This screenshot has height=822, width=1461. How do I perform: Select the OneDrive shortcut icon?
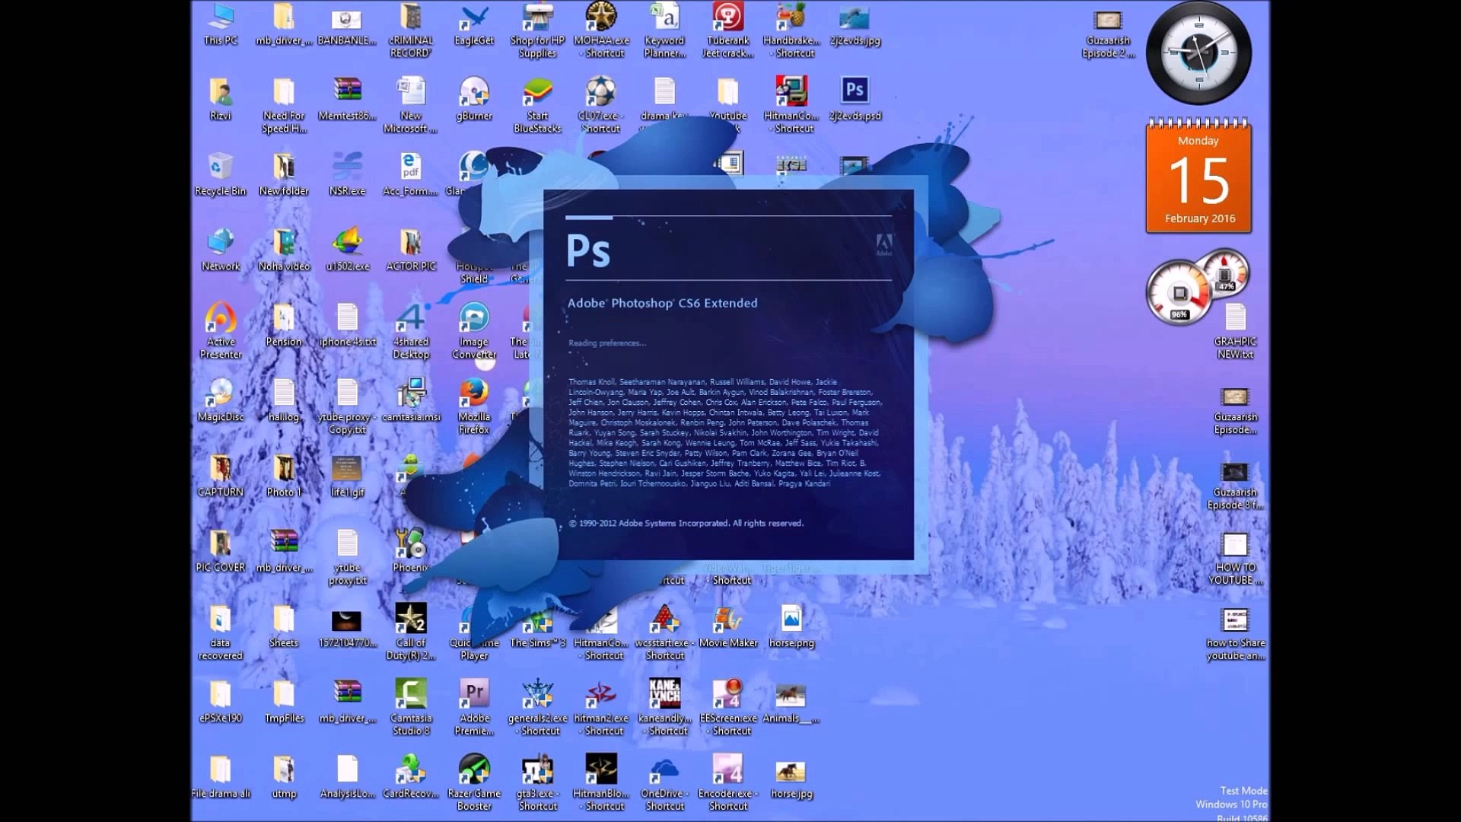click(x=664, y=769)
